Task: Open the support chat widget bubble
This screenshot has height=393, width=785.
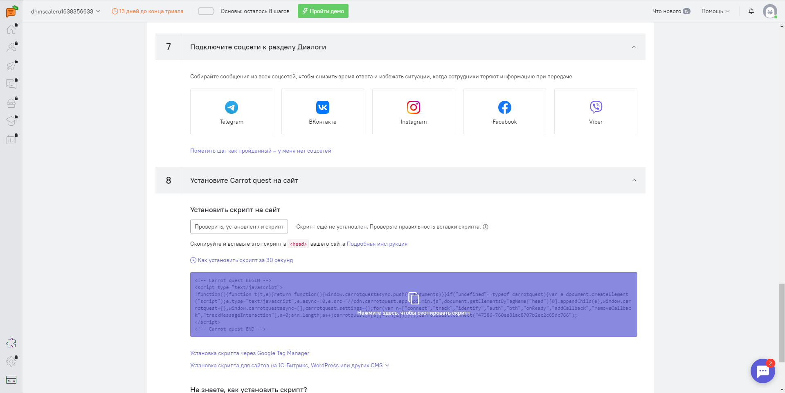Action: [763, 371]
